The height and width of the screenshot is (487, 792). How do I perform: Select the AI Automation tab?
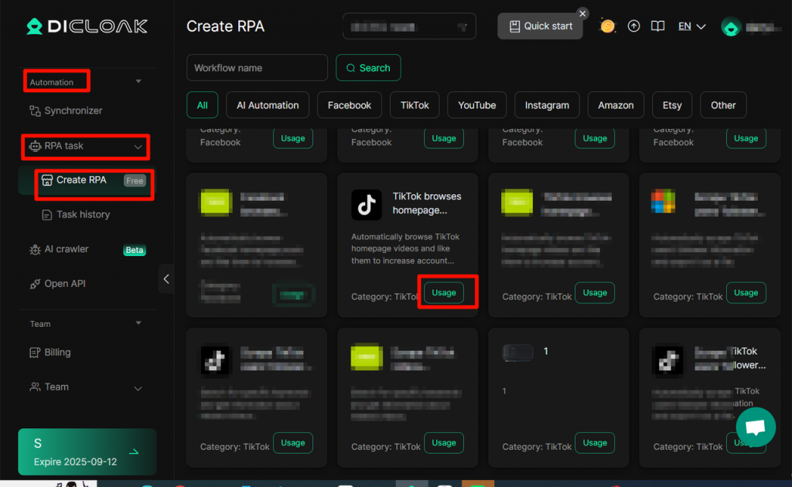point(268,105)
